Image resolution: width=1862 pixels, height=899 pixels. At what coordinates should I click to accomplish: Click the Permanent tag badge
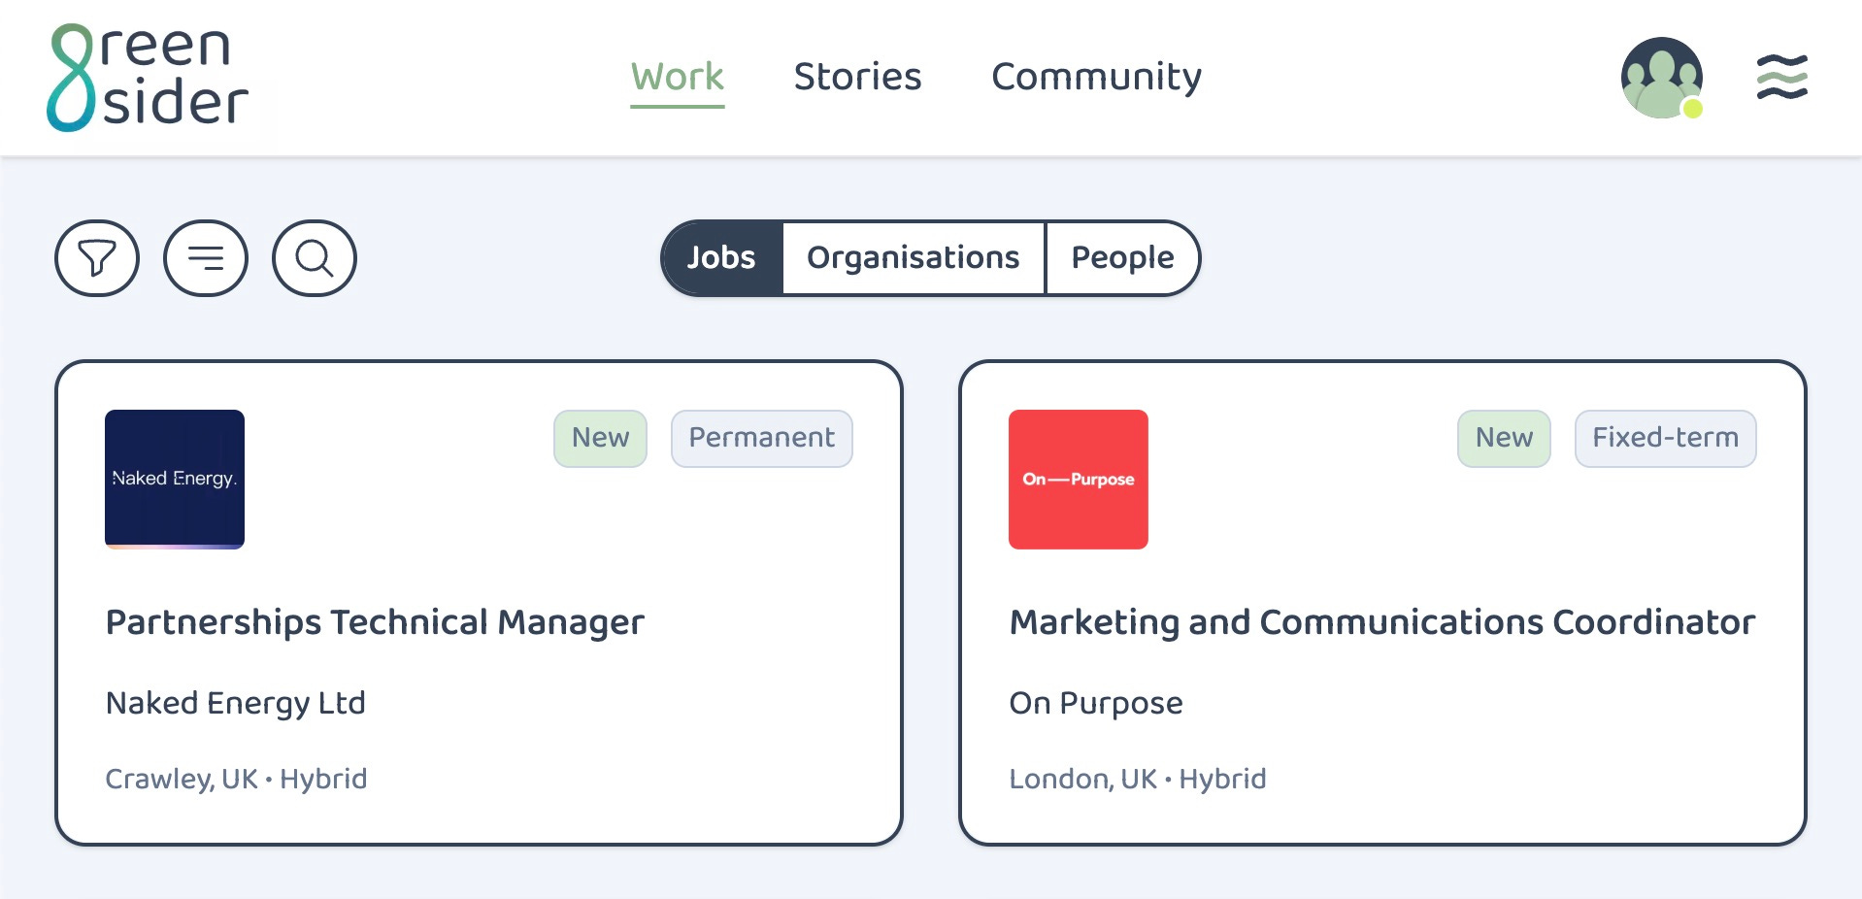(762, 438)
